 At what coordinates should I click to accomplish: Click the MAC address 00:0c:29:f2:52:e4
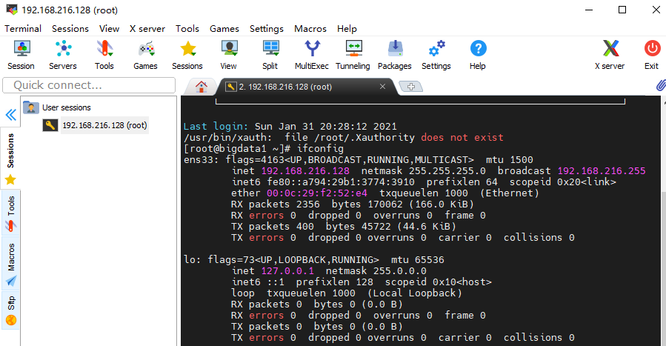tap(317, 193)
